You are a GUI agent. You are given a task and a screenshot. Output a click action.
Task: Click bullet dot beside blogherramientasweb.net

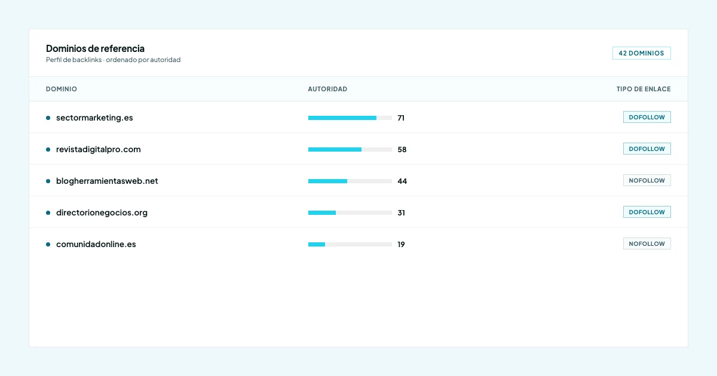48,181
